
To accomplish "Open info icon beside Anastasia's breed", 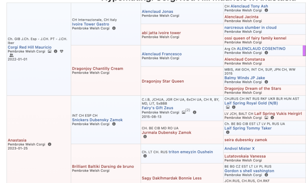I will click(49, 144).
